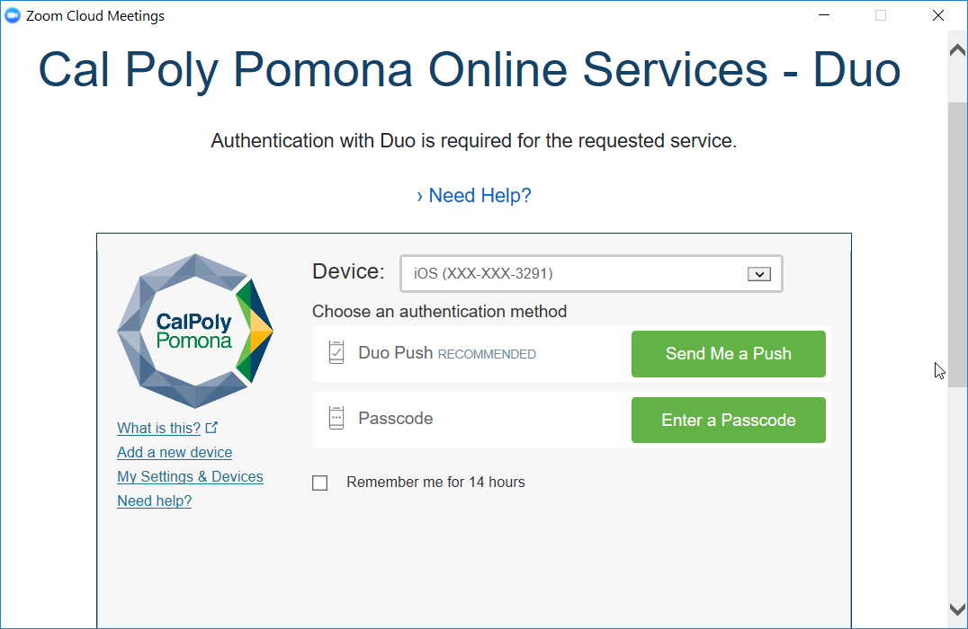
Task: Click the Duo Push phone checkmark icon
Action: (x=336, y=353)
